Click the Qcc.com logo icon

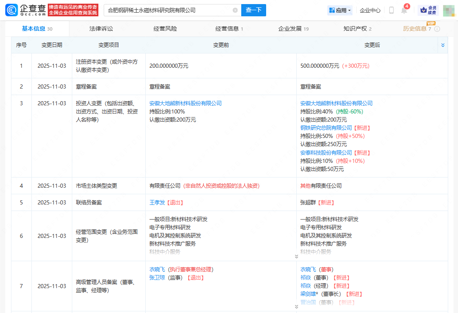(x=11, y=10)
